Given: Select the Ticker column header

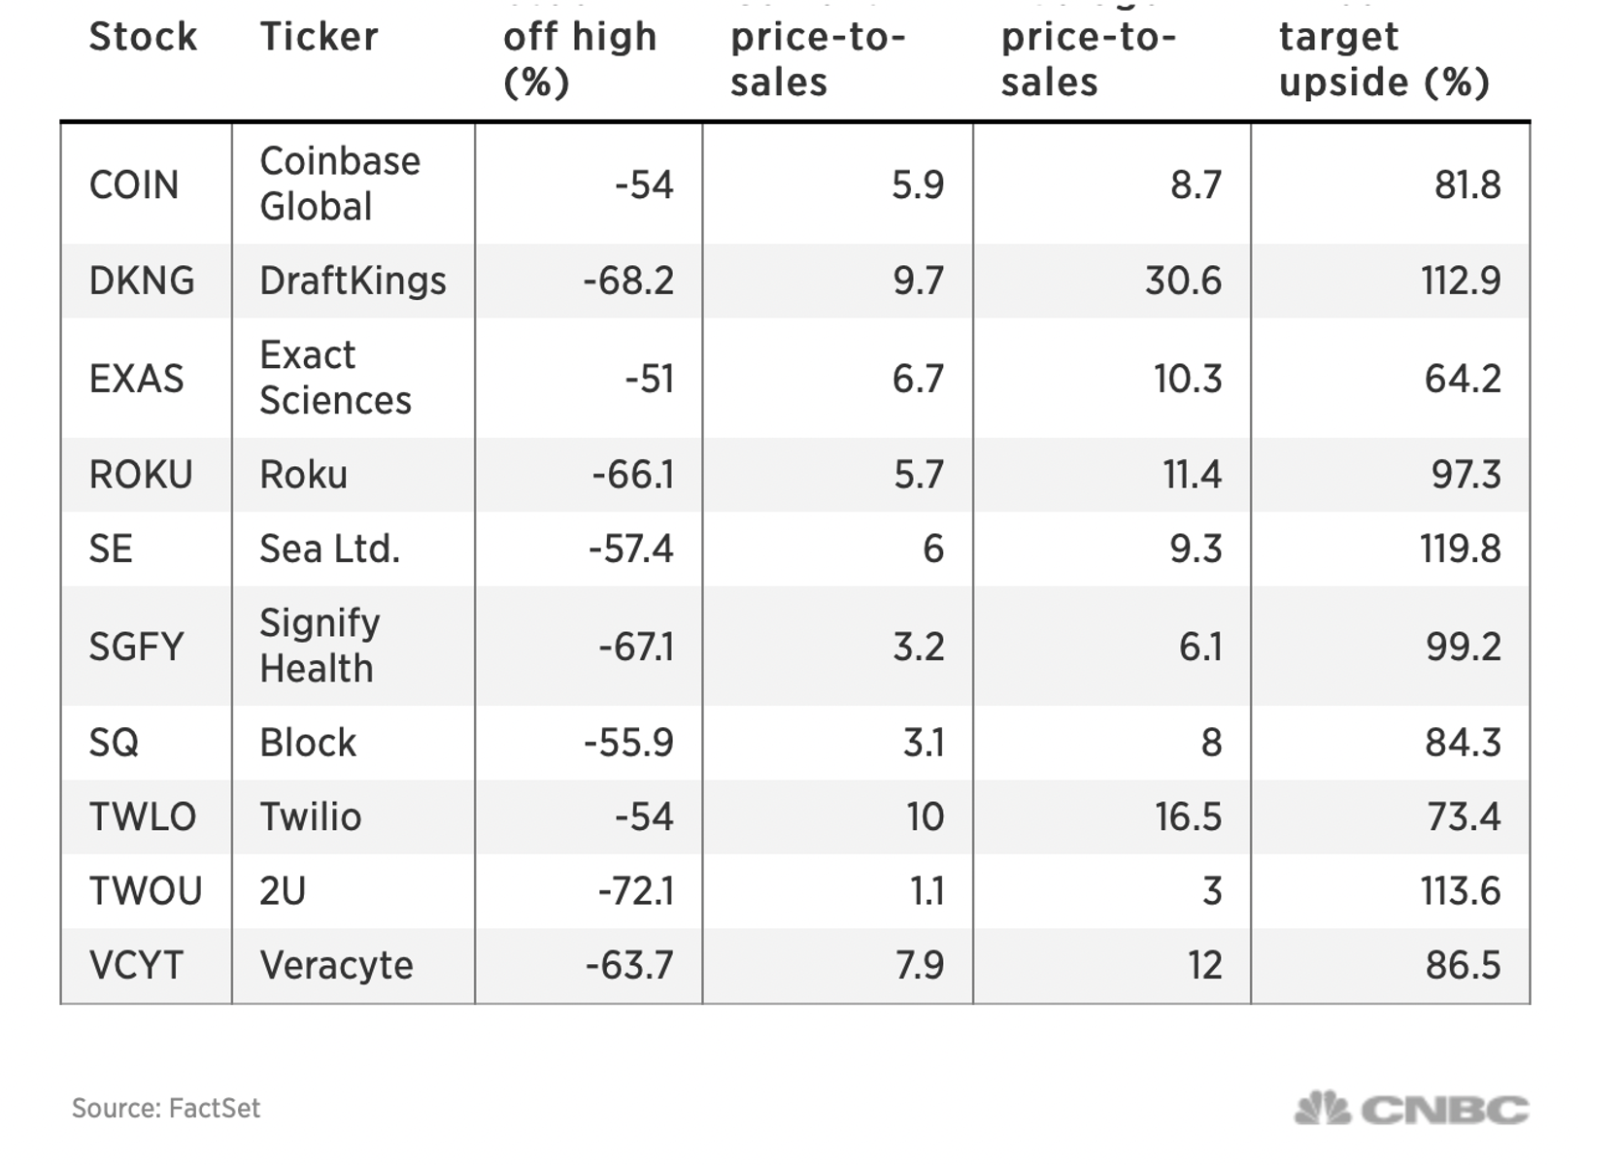Looking at the screenshot, I should [319, 37].
